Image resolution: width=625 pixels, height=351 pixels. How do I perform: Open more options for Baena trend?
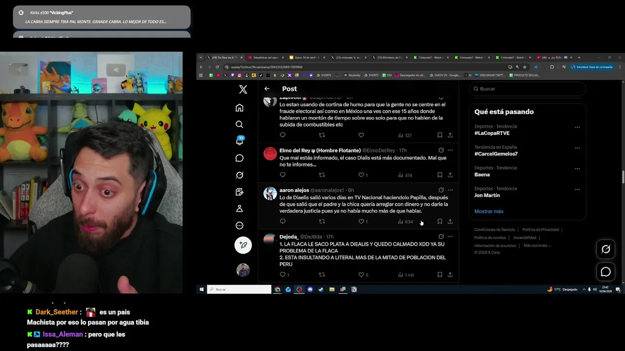click(577, 169)
